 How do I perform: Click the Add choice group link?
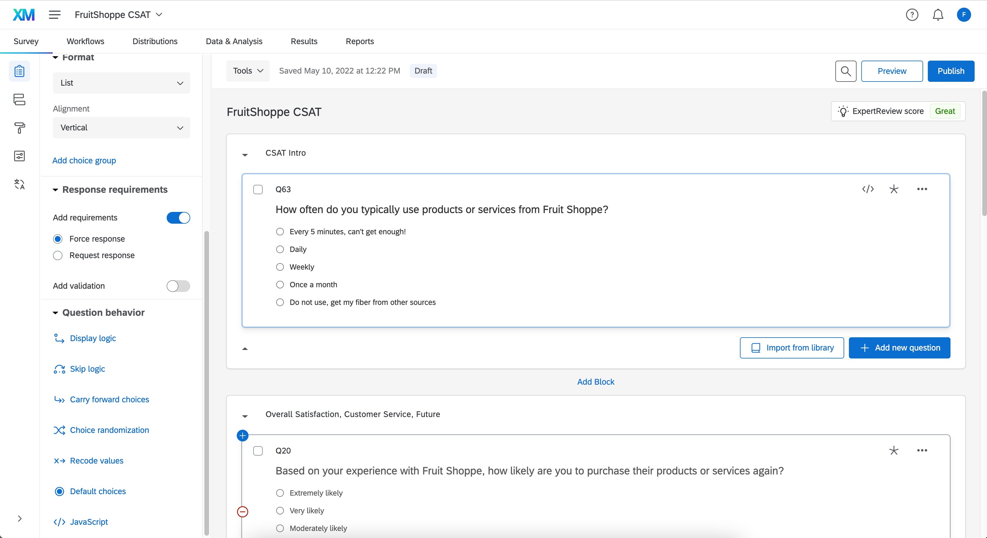coord(84,160)
